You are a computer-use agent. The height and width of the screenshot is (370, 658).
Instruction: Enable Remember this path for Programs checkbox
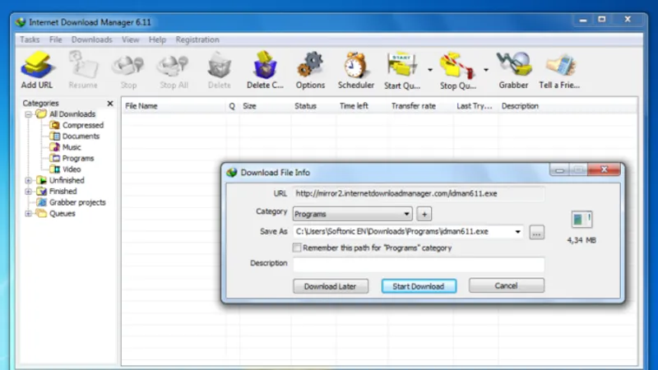tap(297, 248)
